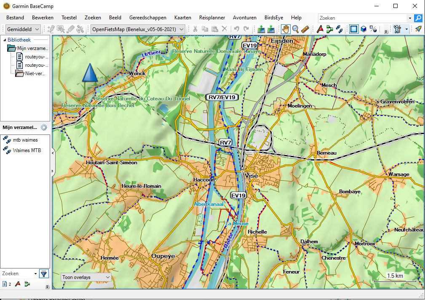Toggle the 2D map view button
The height and width of the screenshot is (300, 425).
(x=354, y=29)
